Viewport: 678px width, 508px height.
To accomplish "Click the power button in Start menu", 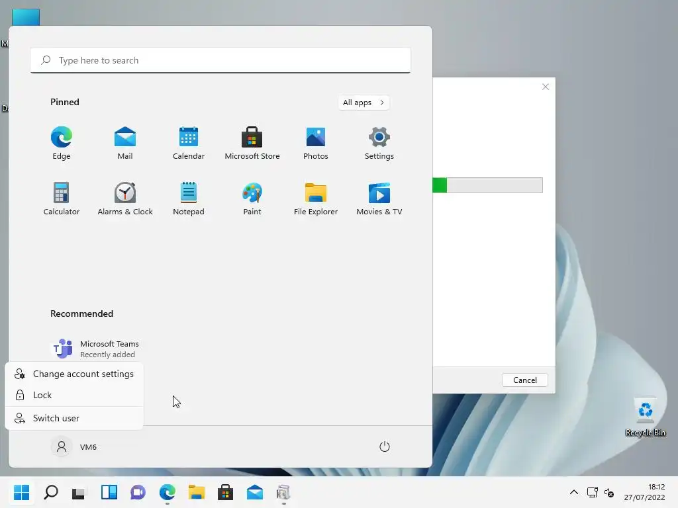I will point(385,446).
